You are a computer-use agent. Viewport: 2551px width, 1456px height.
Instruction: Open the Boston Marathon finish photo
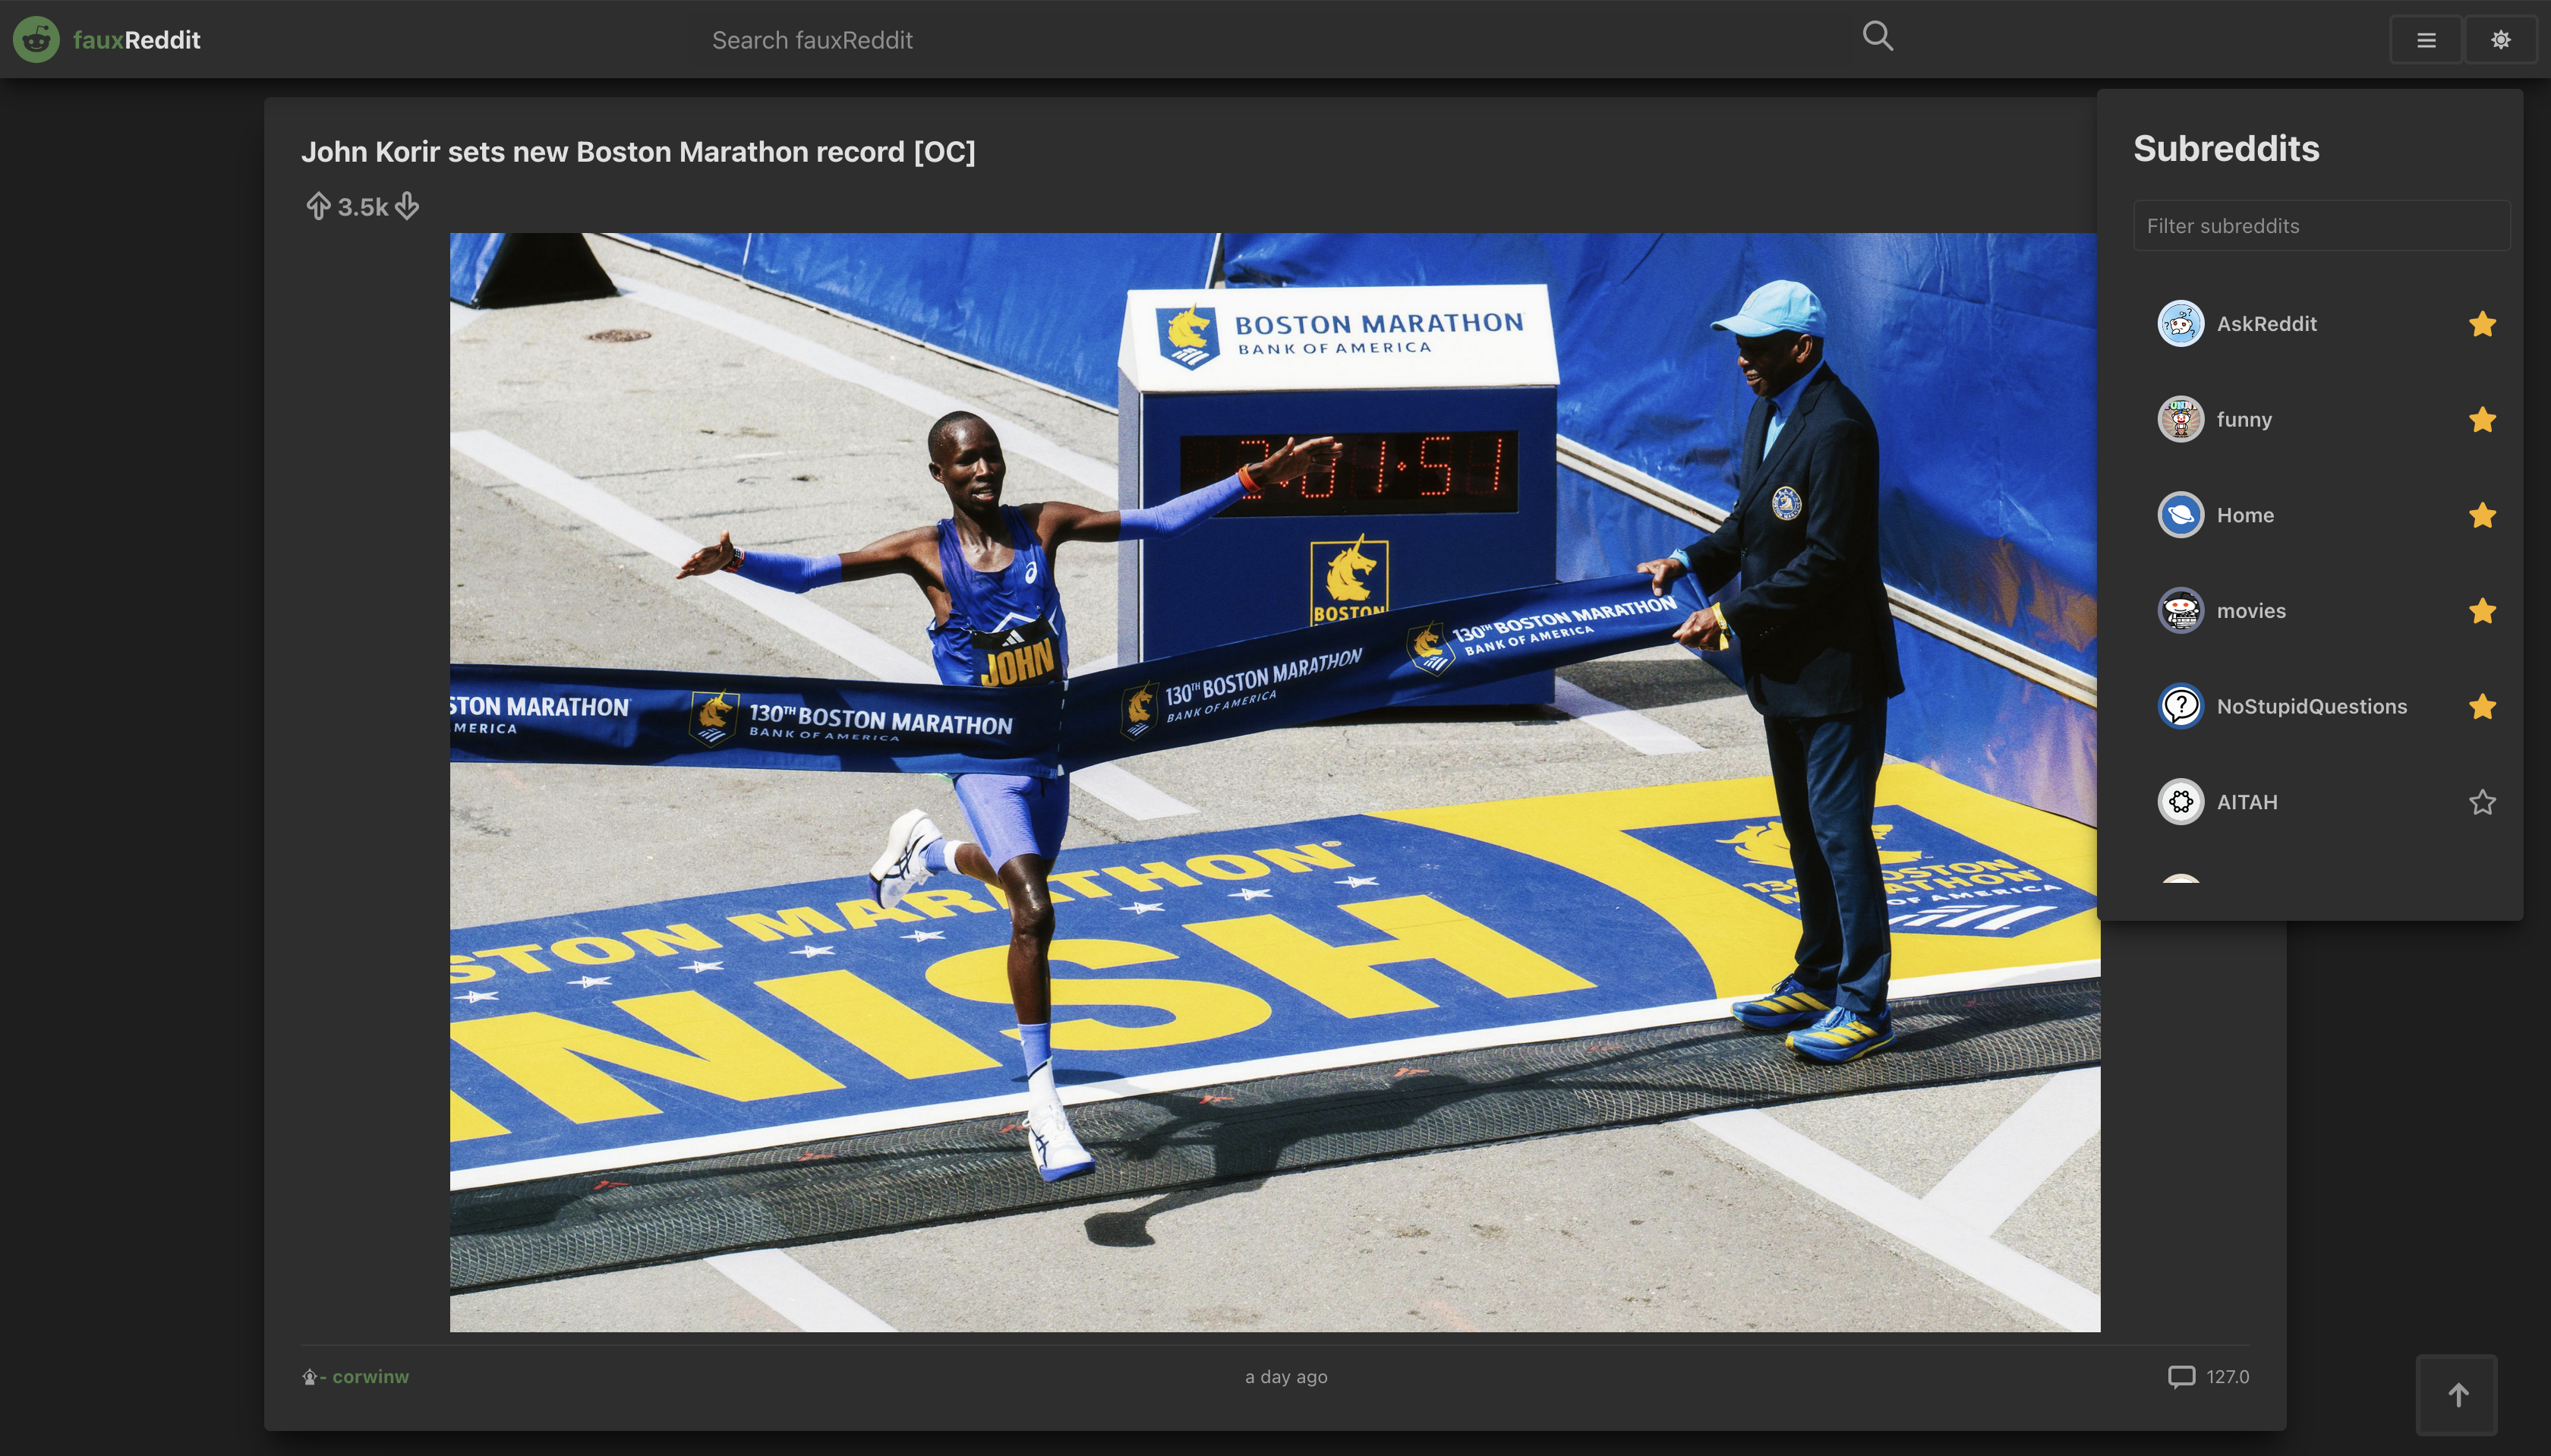click(x=1274, y=782)
